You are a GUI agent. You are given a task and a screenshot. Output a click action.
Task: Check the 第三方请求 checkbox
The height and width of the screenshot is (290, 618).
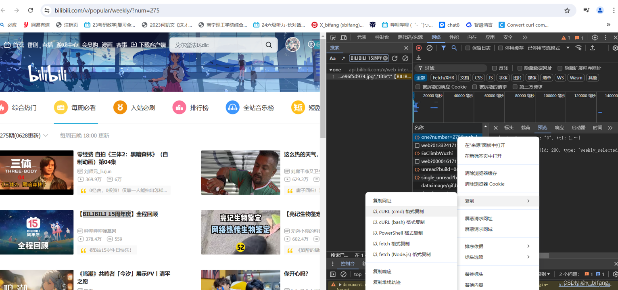[x=515, y=87]
